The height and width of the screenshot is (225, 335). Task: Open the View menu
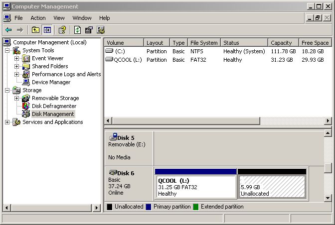click(x=59, y=18)
